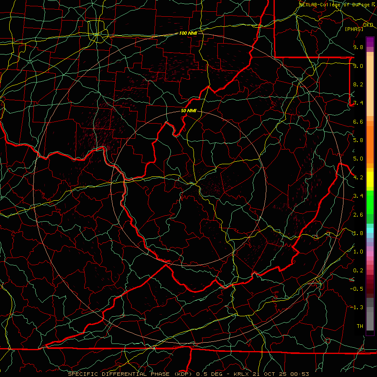The height and width of the screenshot is (377, 377).
Task: Click the yellow highway loop around the northwest city
Action: (97, 31)
